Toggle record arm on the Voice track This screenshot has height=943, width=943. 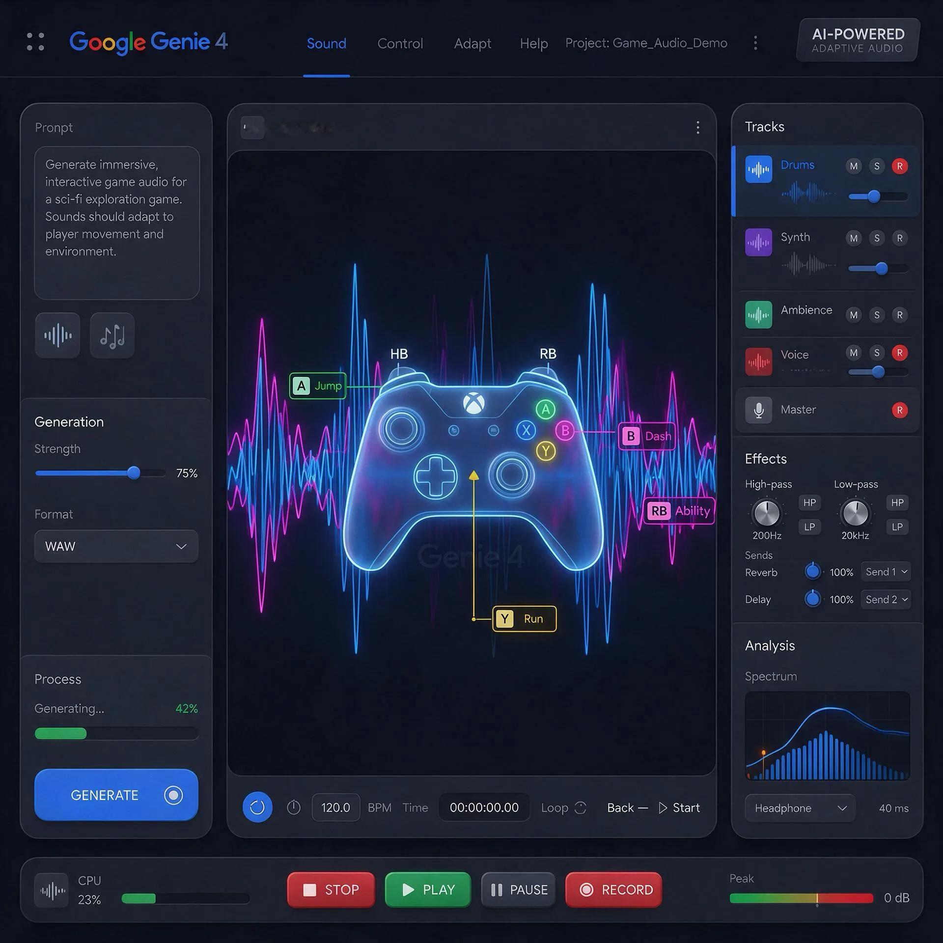(x=900, y=353)
